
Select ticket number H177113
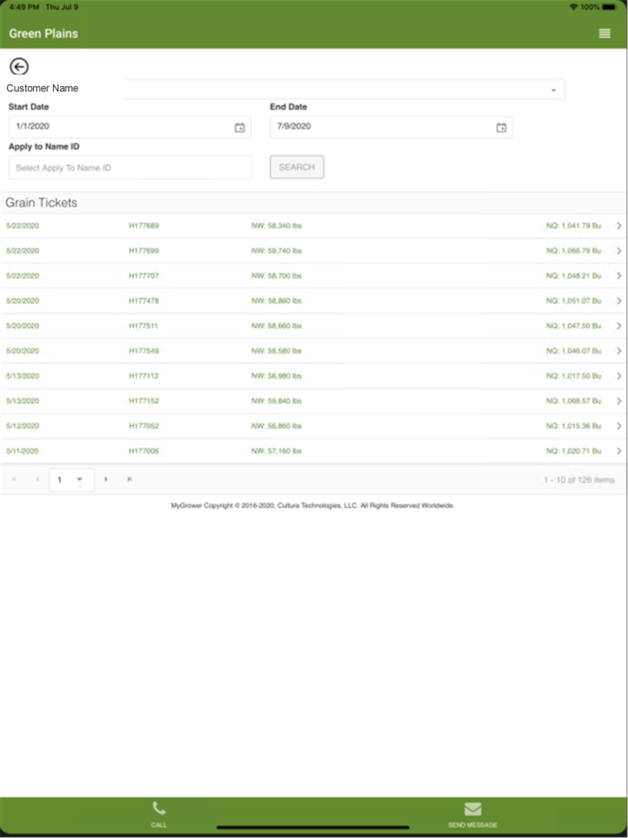click(144, 376)
